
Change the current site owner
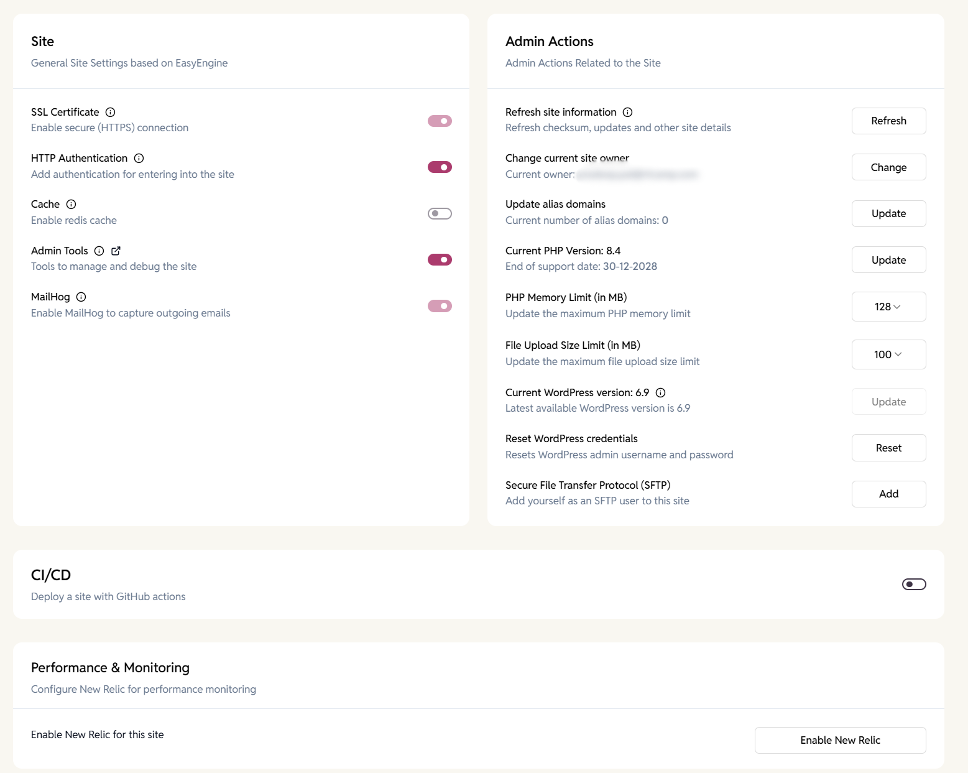(888, 167)
